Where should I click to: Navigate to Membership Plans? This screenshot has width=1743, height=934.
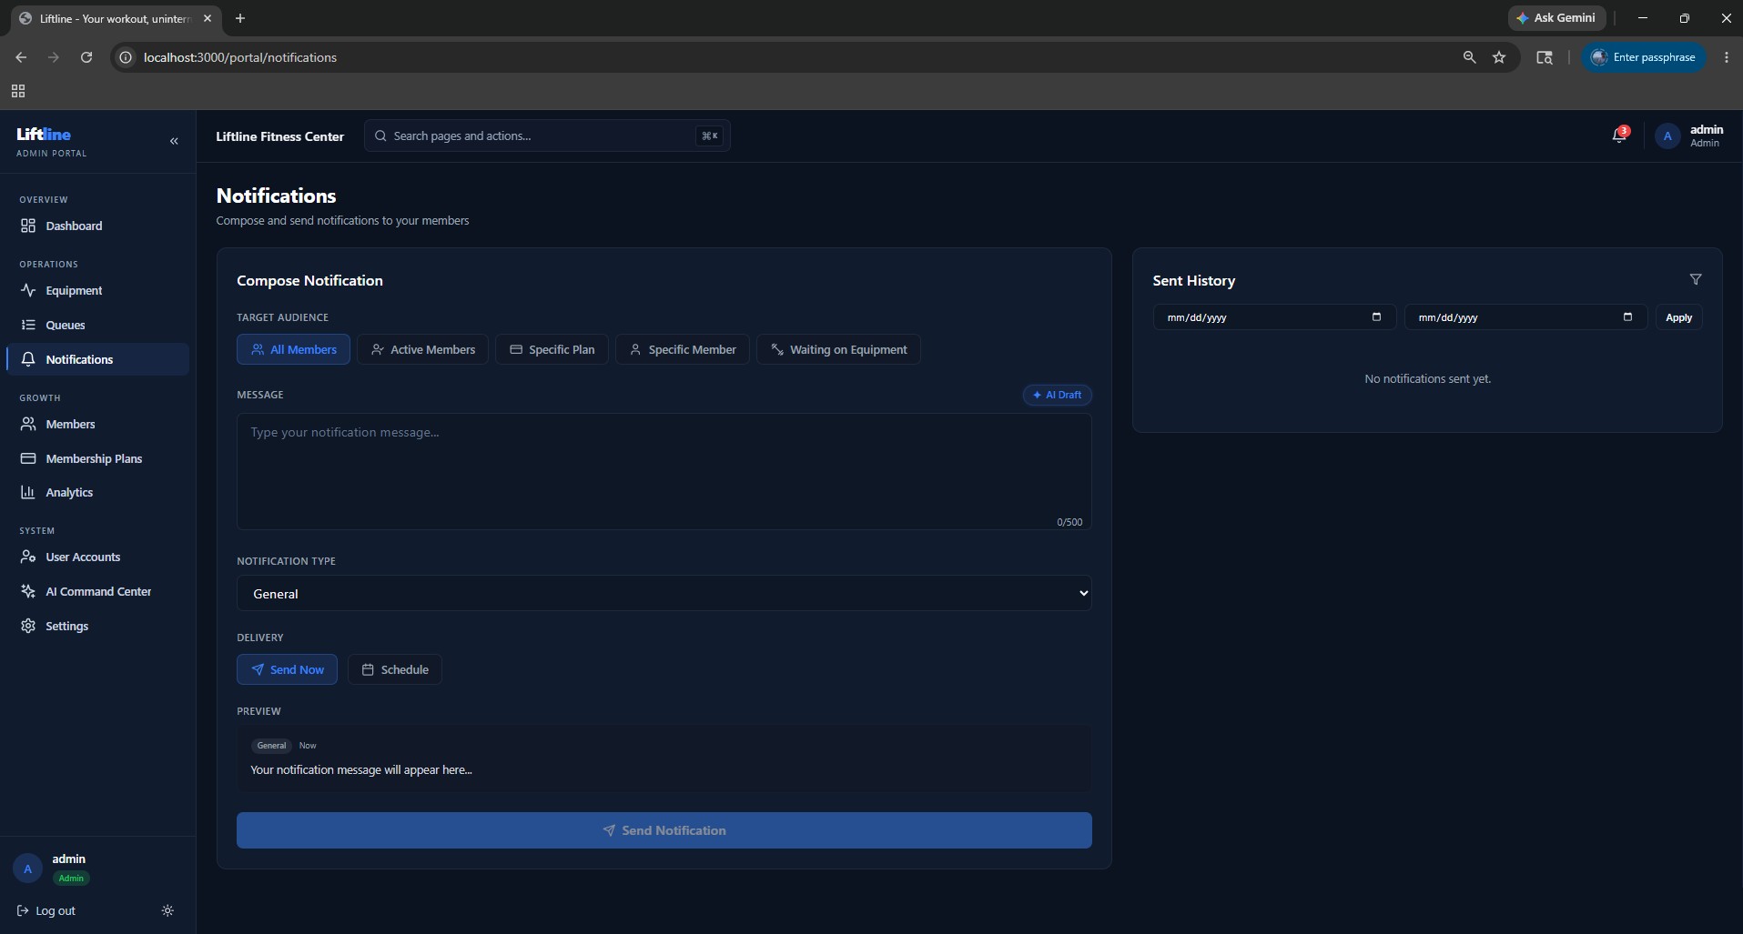[x=97, y=458]
